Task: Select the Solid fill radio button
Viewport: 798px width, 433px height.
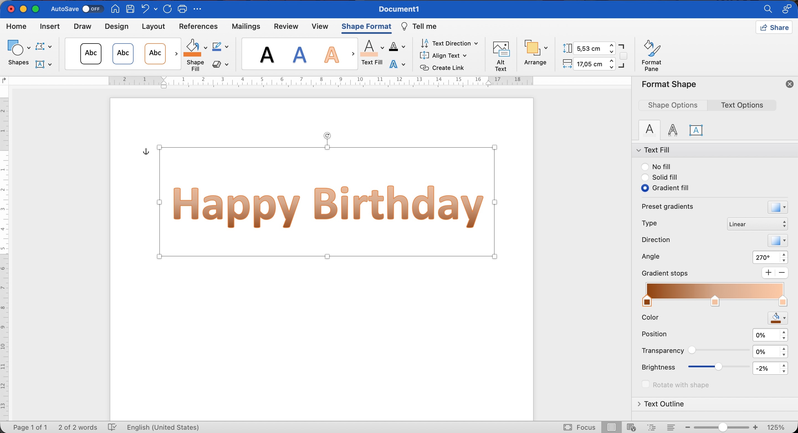Action: (x=645, y=177)
